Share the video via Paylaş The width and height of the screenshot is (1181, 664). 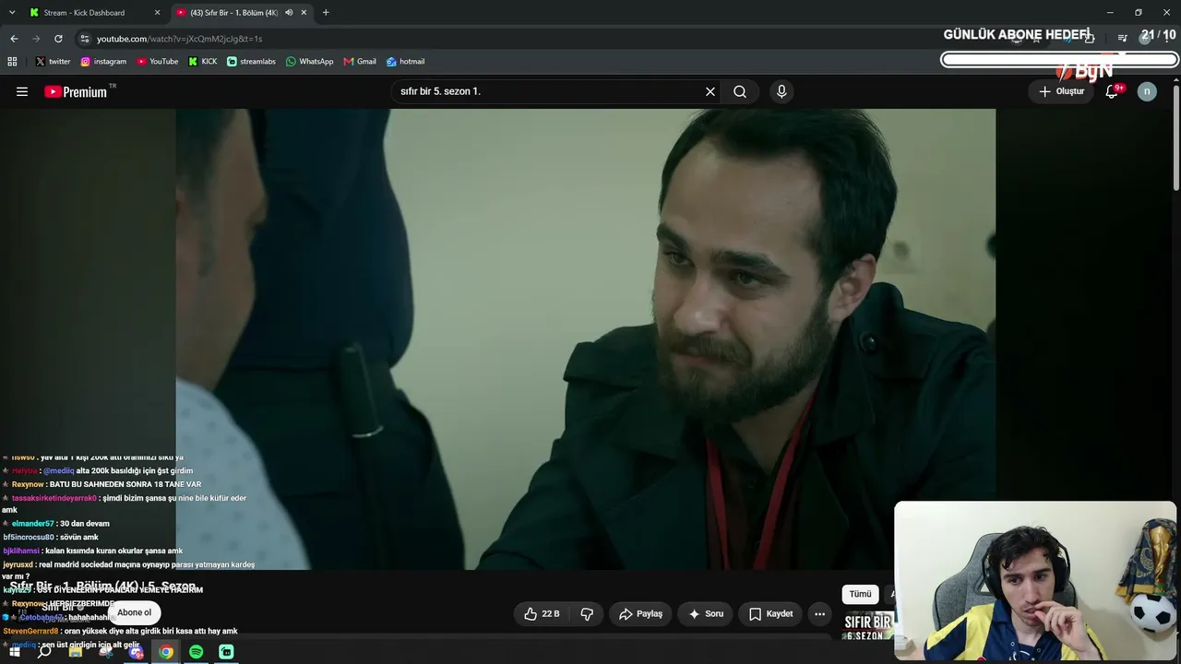pyautogui.click(x=641, y=613)
